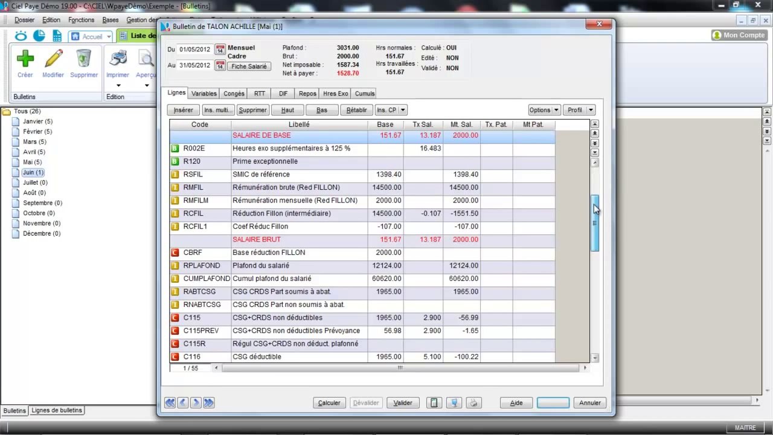Image resolution: width=773 pixels, height=435 pixels.
Task: Switch to Lignes de bulletins bottom tab
Action: 57,410
